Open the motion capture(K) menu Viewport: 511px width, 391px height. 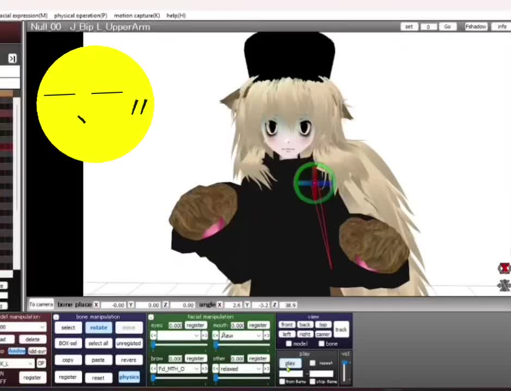coord(137,16)
